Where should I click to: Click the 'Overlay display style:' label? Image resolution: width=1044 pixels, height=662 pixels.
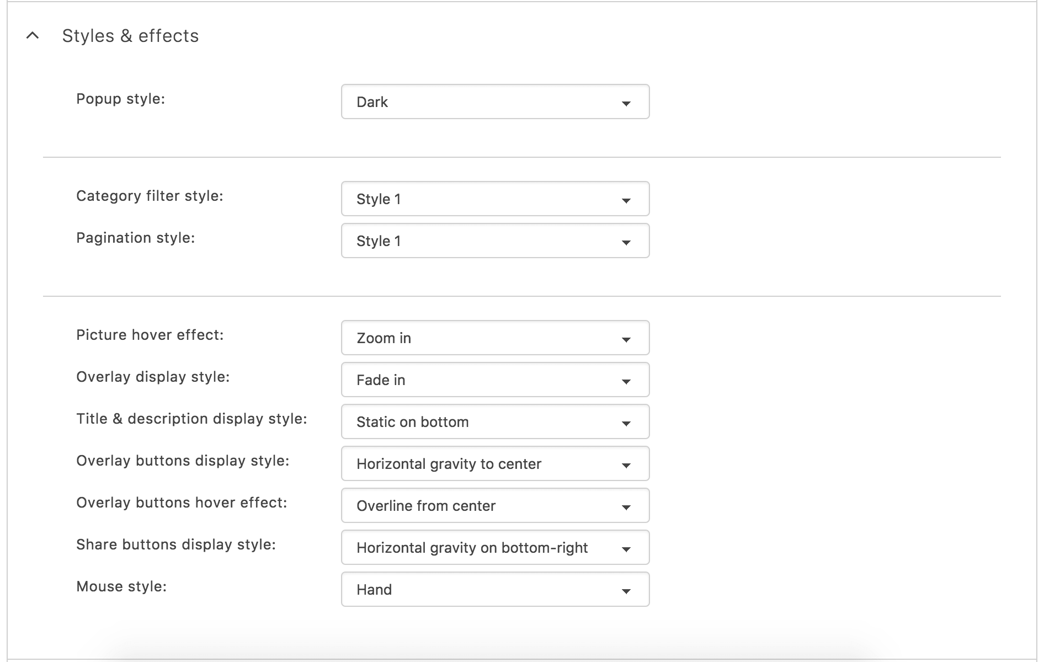coord(153,377)
